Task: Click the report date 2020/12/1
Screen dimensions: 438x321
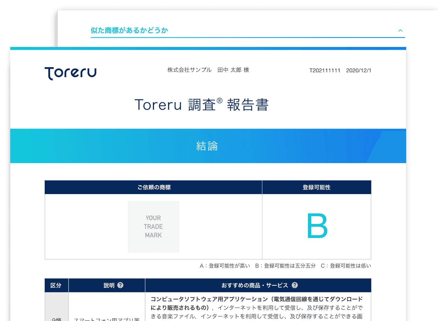Action: point(359,71)
